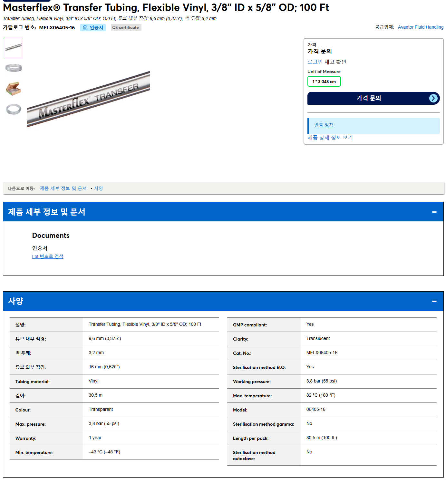
Task: Collapse the 제품 세부 정보 및 문서 panel
Action: tap(434, 212)
